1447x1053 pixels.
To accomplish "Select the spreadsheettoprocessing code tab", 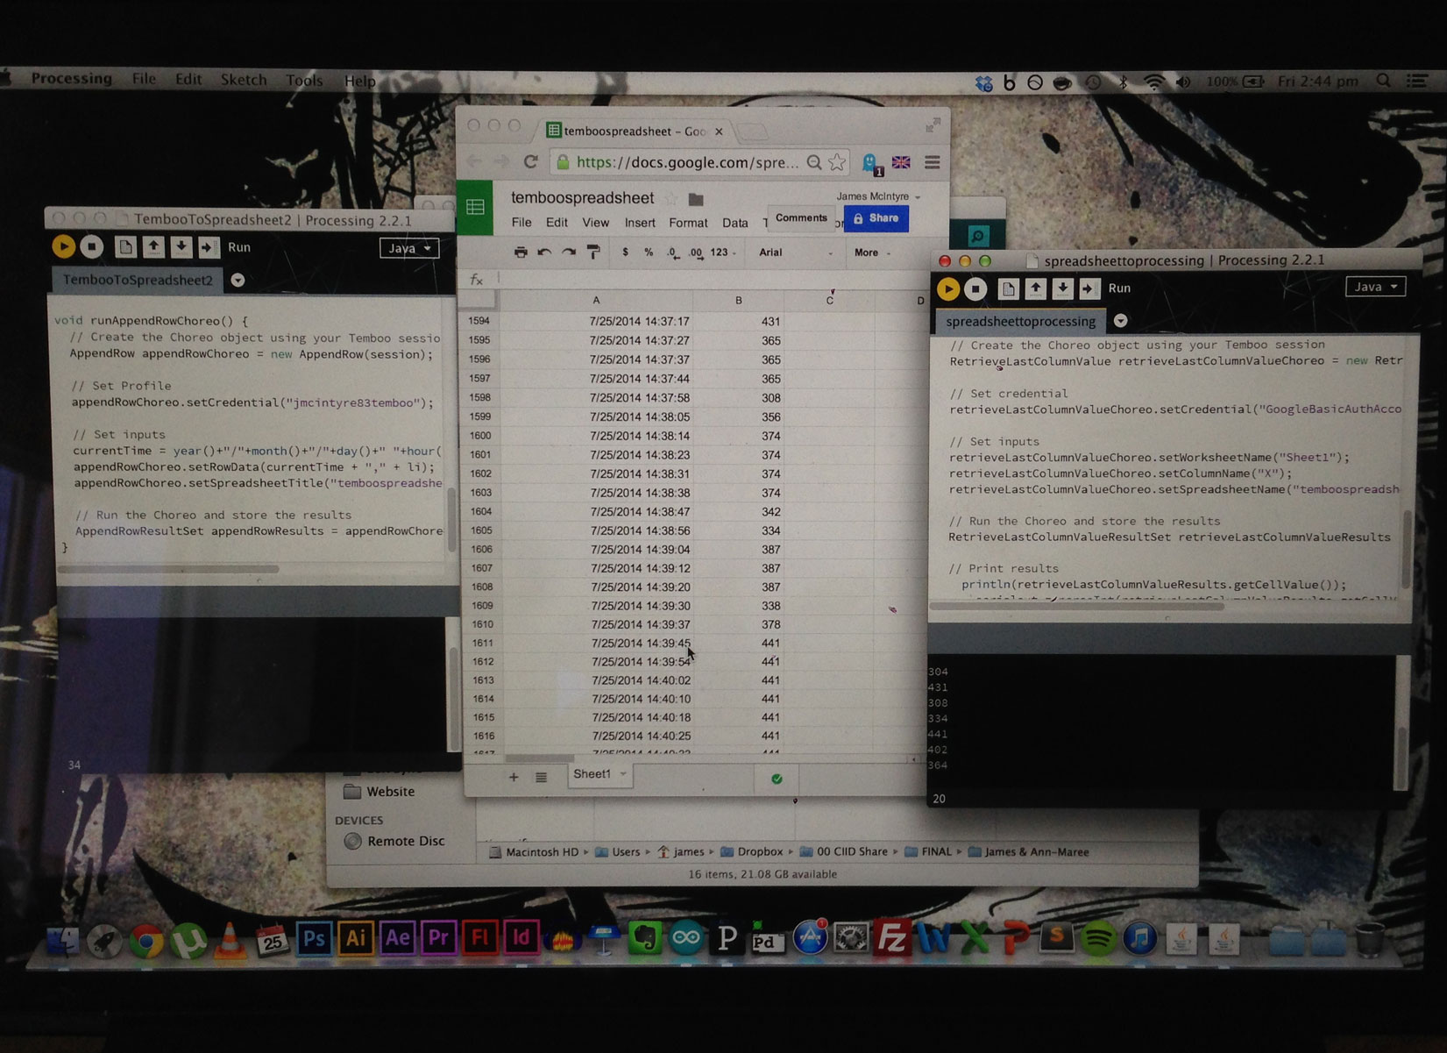I will pyautogui.click(x=1020, y=321).
